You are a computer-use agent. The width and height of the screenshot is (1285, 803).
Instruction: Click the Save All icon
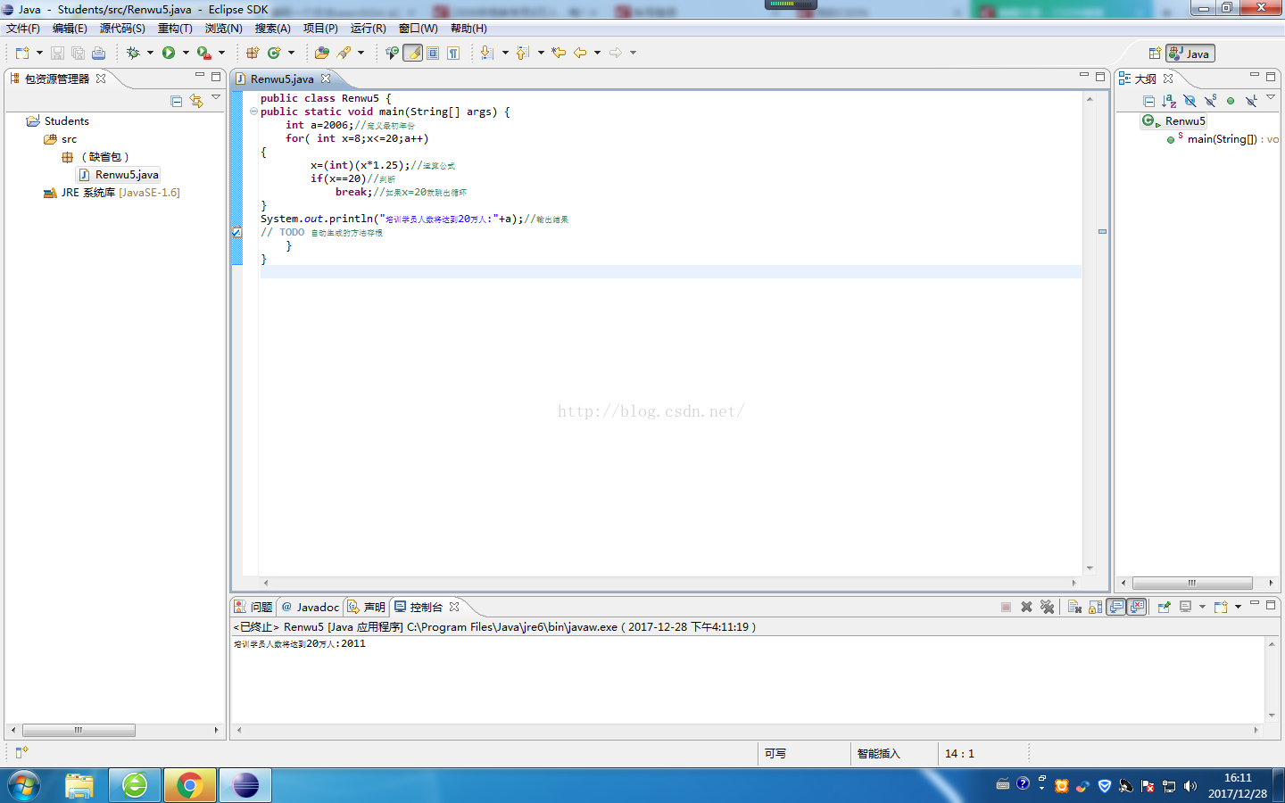(78, 53)
